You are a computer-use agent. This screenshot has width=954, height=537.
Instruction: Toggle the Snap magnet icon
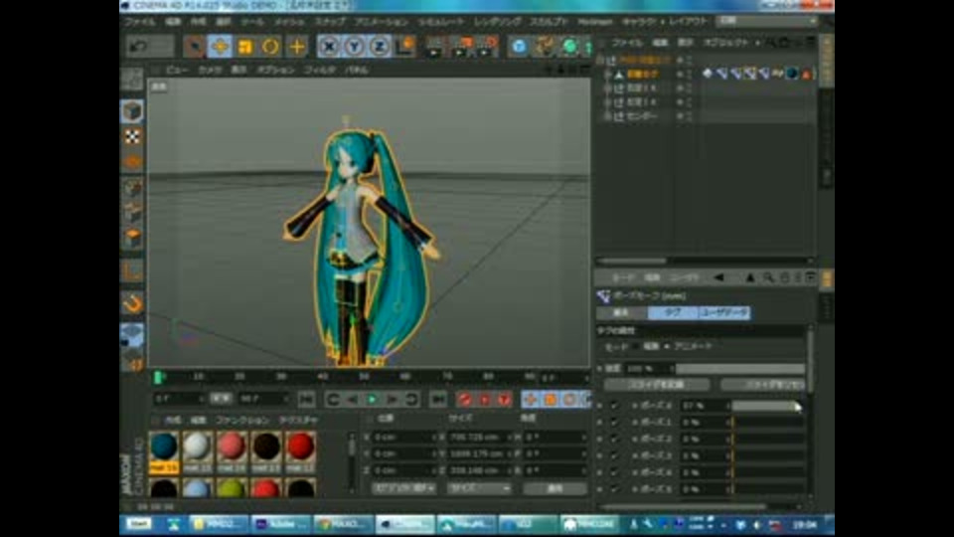coord(132,304)
